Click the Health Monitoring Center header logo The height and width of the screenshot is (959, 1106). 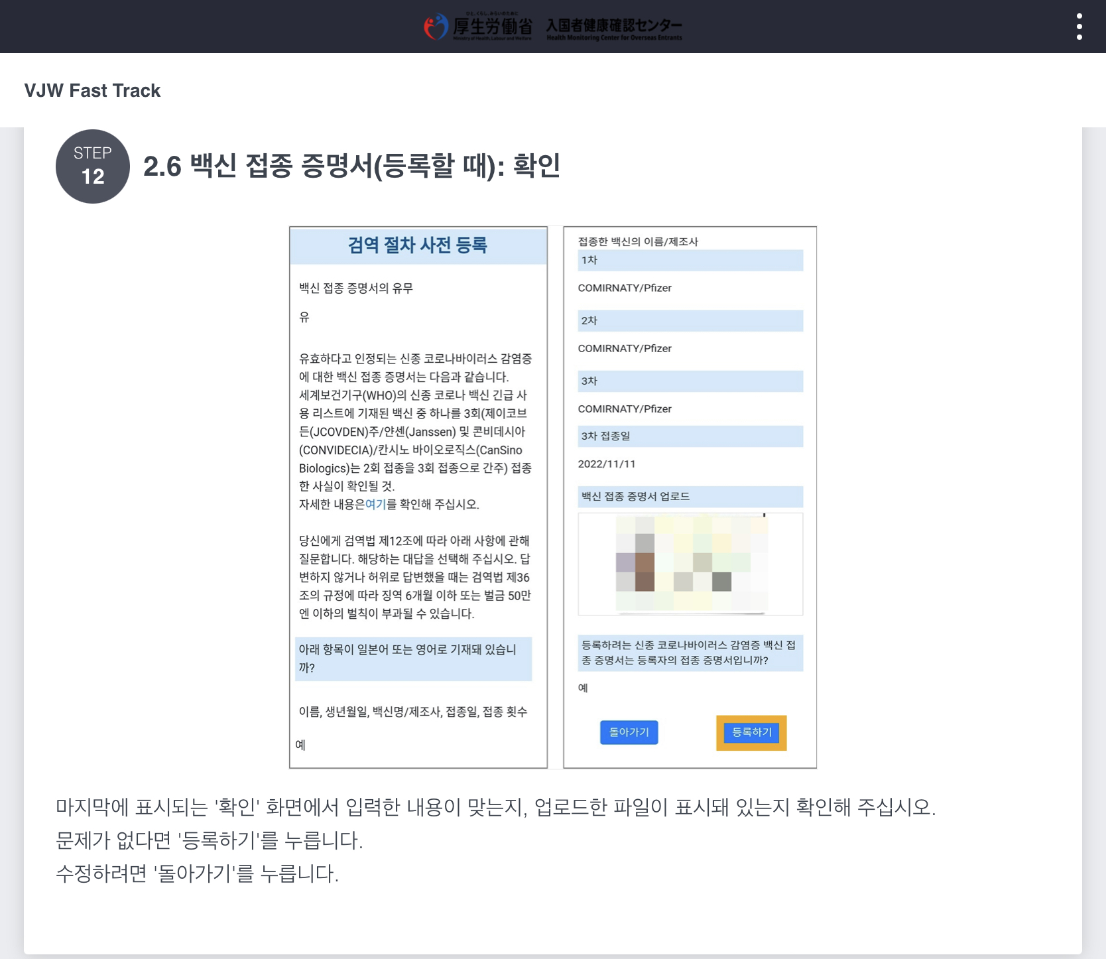(x=615, y=27)
